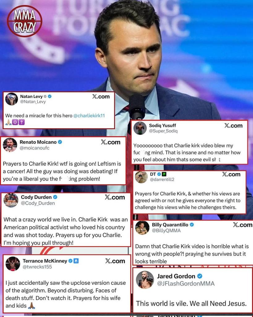This screenshot has height=317, width=253.
Task: Click Jared Gordon's verified checkmark
Action: click(x=200, y=276)
